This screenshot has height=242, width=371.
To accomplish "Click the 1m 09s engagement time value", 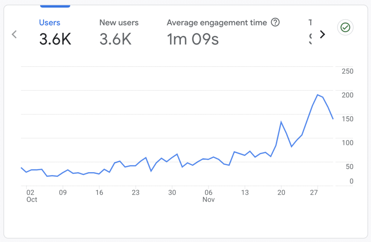I will 193,39.
